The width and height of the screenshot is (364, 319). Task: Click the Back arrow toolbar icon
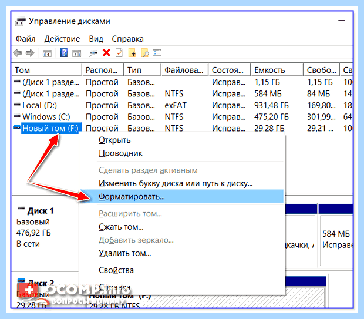pos(18,53)
